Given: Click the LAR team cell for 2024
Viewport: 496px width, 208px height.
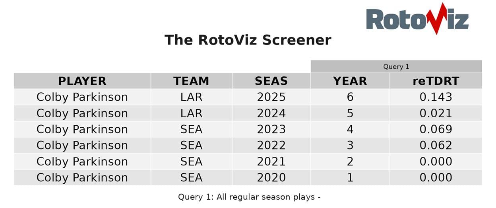Looking at the screenshot, I should click(191, 113).
